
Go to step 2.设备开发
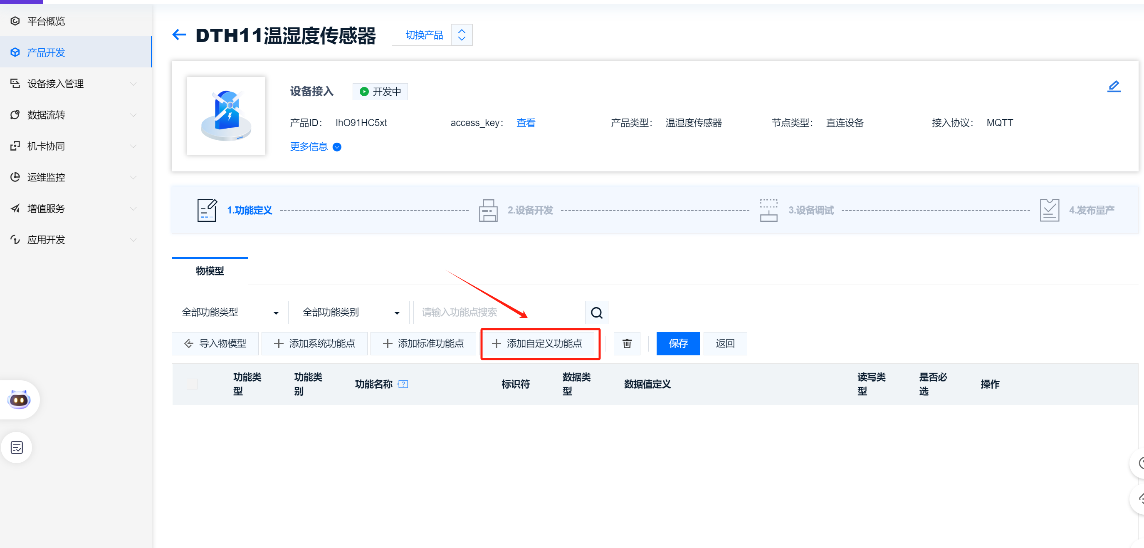pos(530,210)
